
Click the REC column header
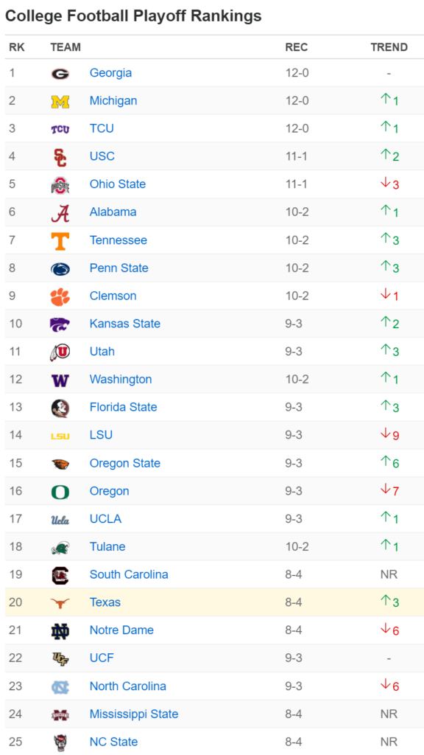(x=296, y=47)
